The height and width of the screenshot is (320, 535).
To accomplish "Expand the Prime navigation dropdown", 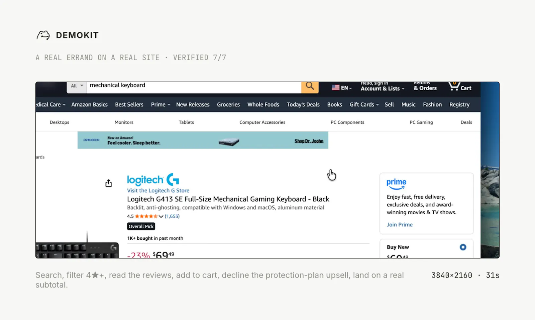I will 160,105.
